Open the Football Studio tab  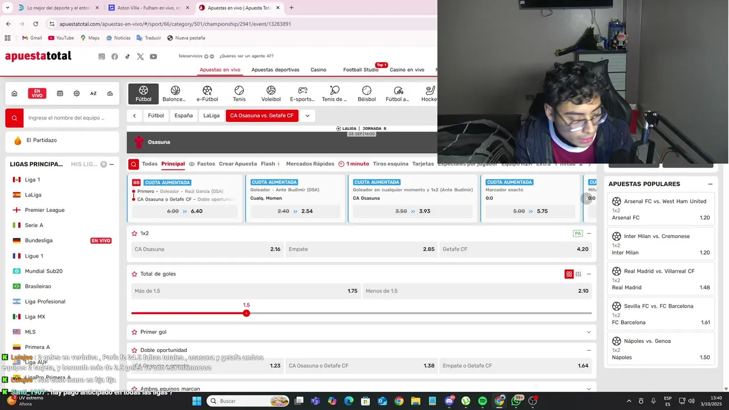point(361,69)
